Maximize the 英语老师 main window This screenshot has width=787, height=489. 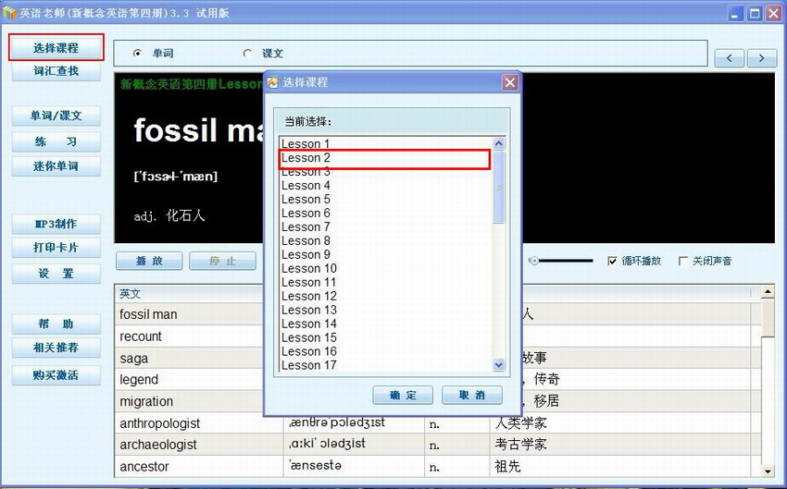(x=755, y=14)
